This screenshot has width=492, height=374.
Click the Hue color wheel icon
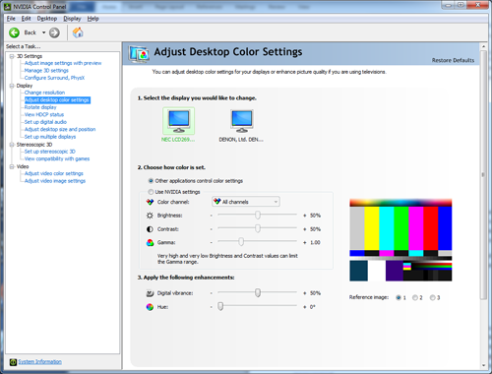150,307
